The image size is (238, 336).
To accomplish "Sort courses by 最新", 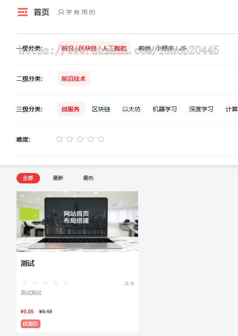I will (58, 178).
